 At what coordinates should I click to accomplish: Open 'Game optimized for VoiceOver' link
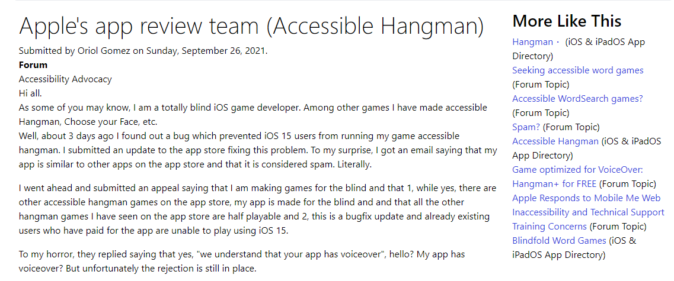[x=577, y=170]
